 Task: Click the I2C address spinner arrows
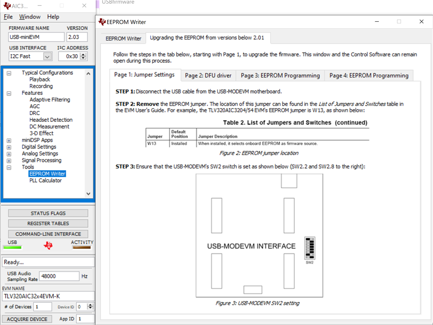[83, 56]
